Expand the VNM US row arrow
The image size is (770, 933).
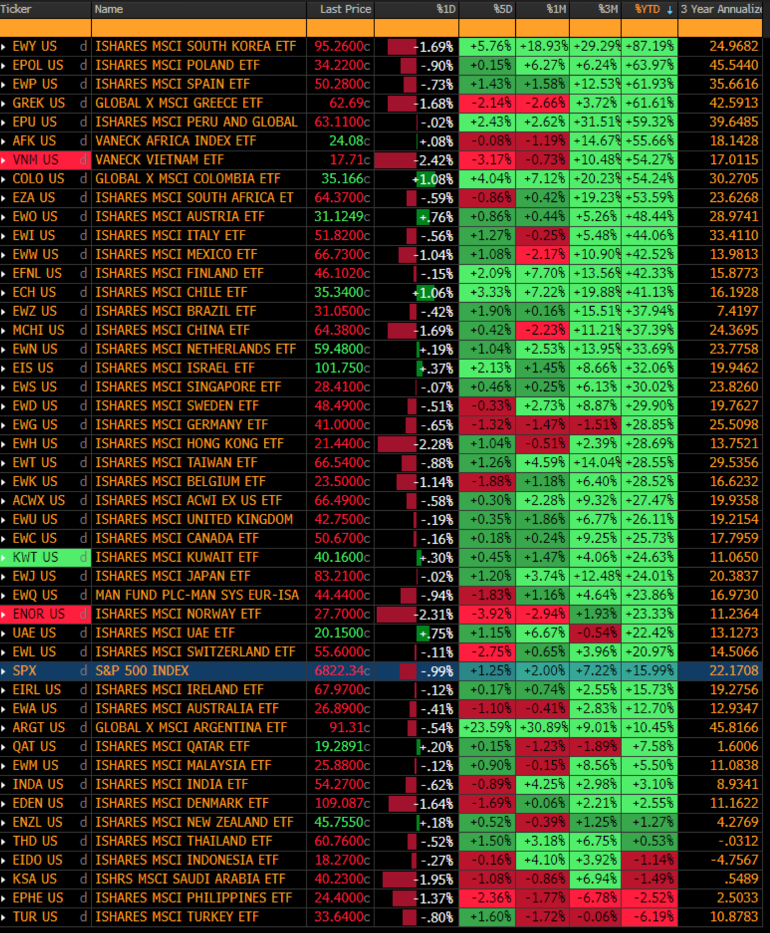tap(3, 160)
